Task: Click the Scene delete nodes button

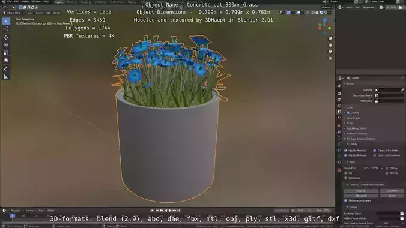Action: pos(392,196)
